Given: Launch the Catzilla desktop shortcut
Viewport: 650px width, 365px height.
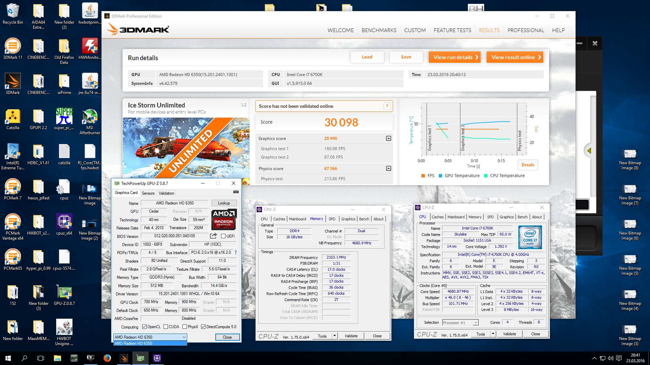Looking at the screenshot, I should pyautogui.click(x=13, y=119).
